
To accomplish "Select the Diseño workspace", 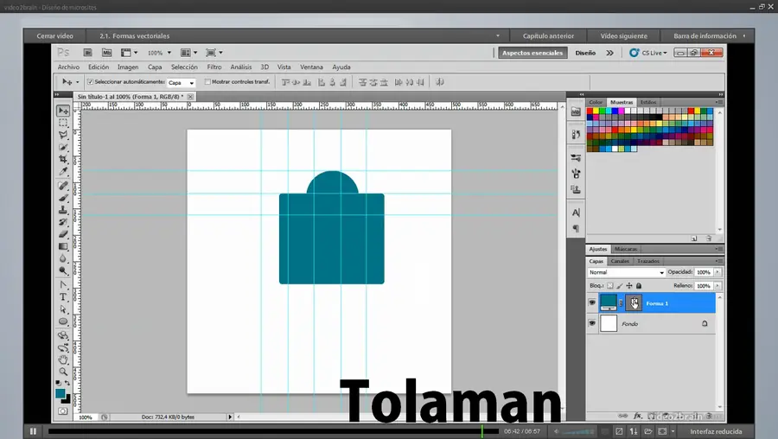I will [x=585, y=53].
